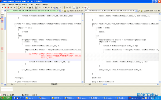Open the 查看 menu
161x100 pixels.
(x=25, y=5)
